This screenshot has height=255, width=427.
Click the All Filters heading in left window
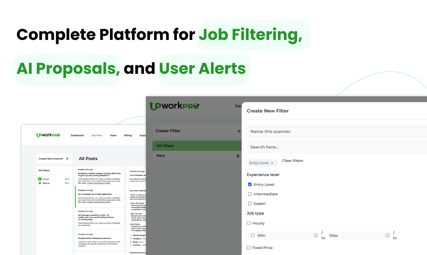[44, 170]
